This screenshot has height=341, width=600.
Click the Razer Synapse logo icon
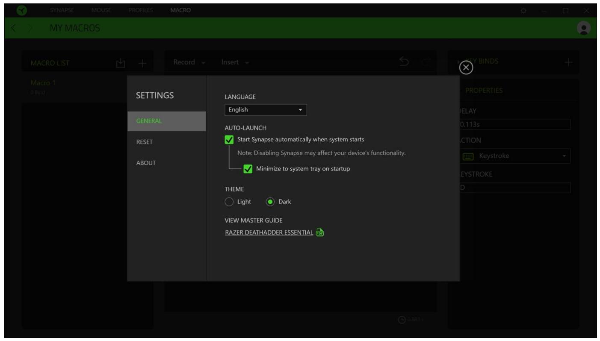21,10
